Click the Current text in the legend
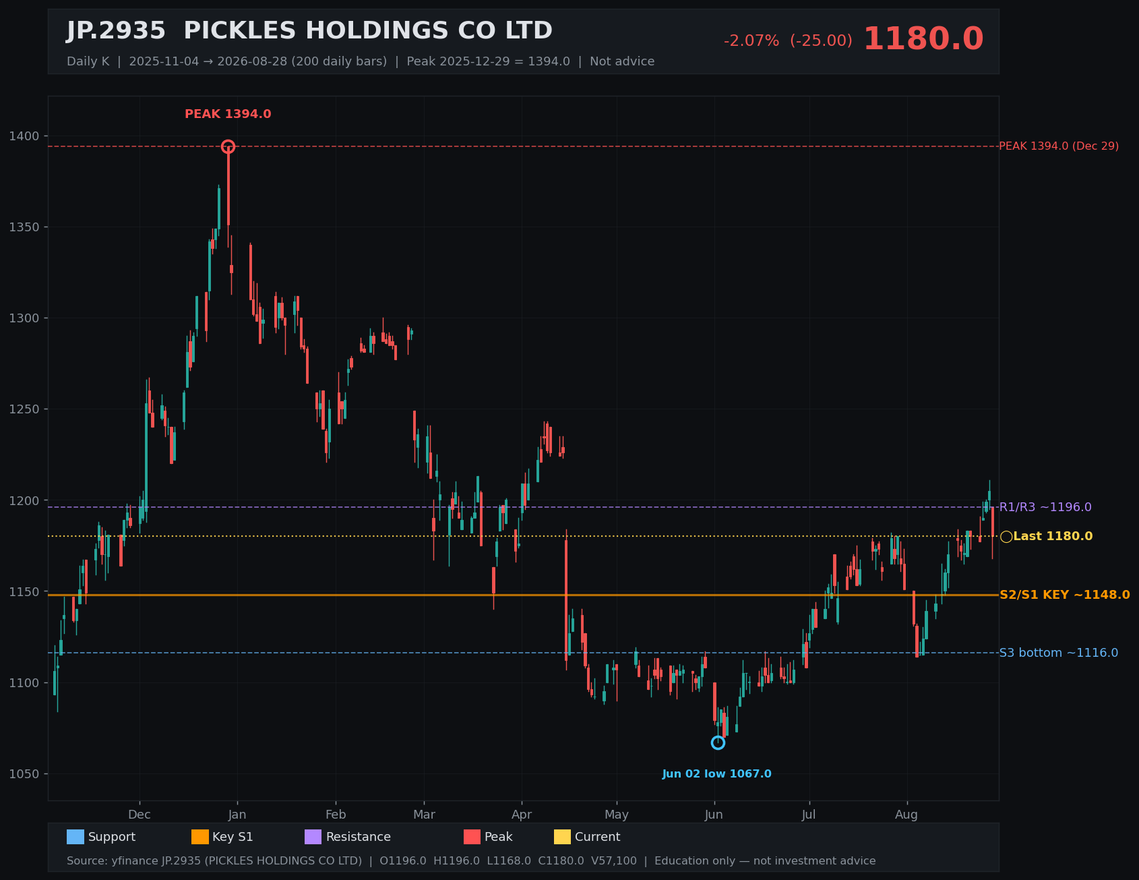Image resolution: width=1139 pixels, height=880 pixels. [598, 837]
